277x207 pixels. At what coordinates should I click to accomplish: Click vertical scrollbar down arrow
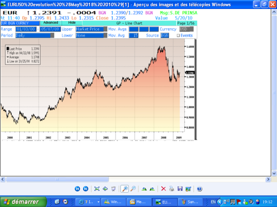(274, 173)
